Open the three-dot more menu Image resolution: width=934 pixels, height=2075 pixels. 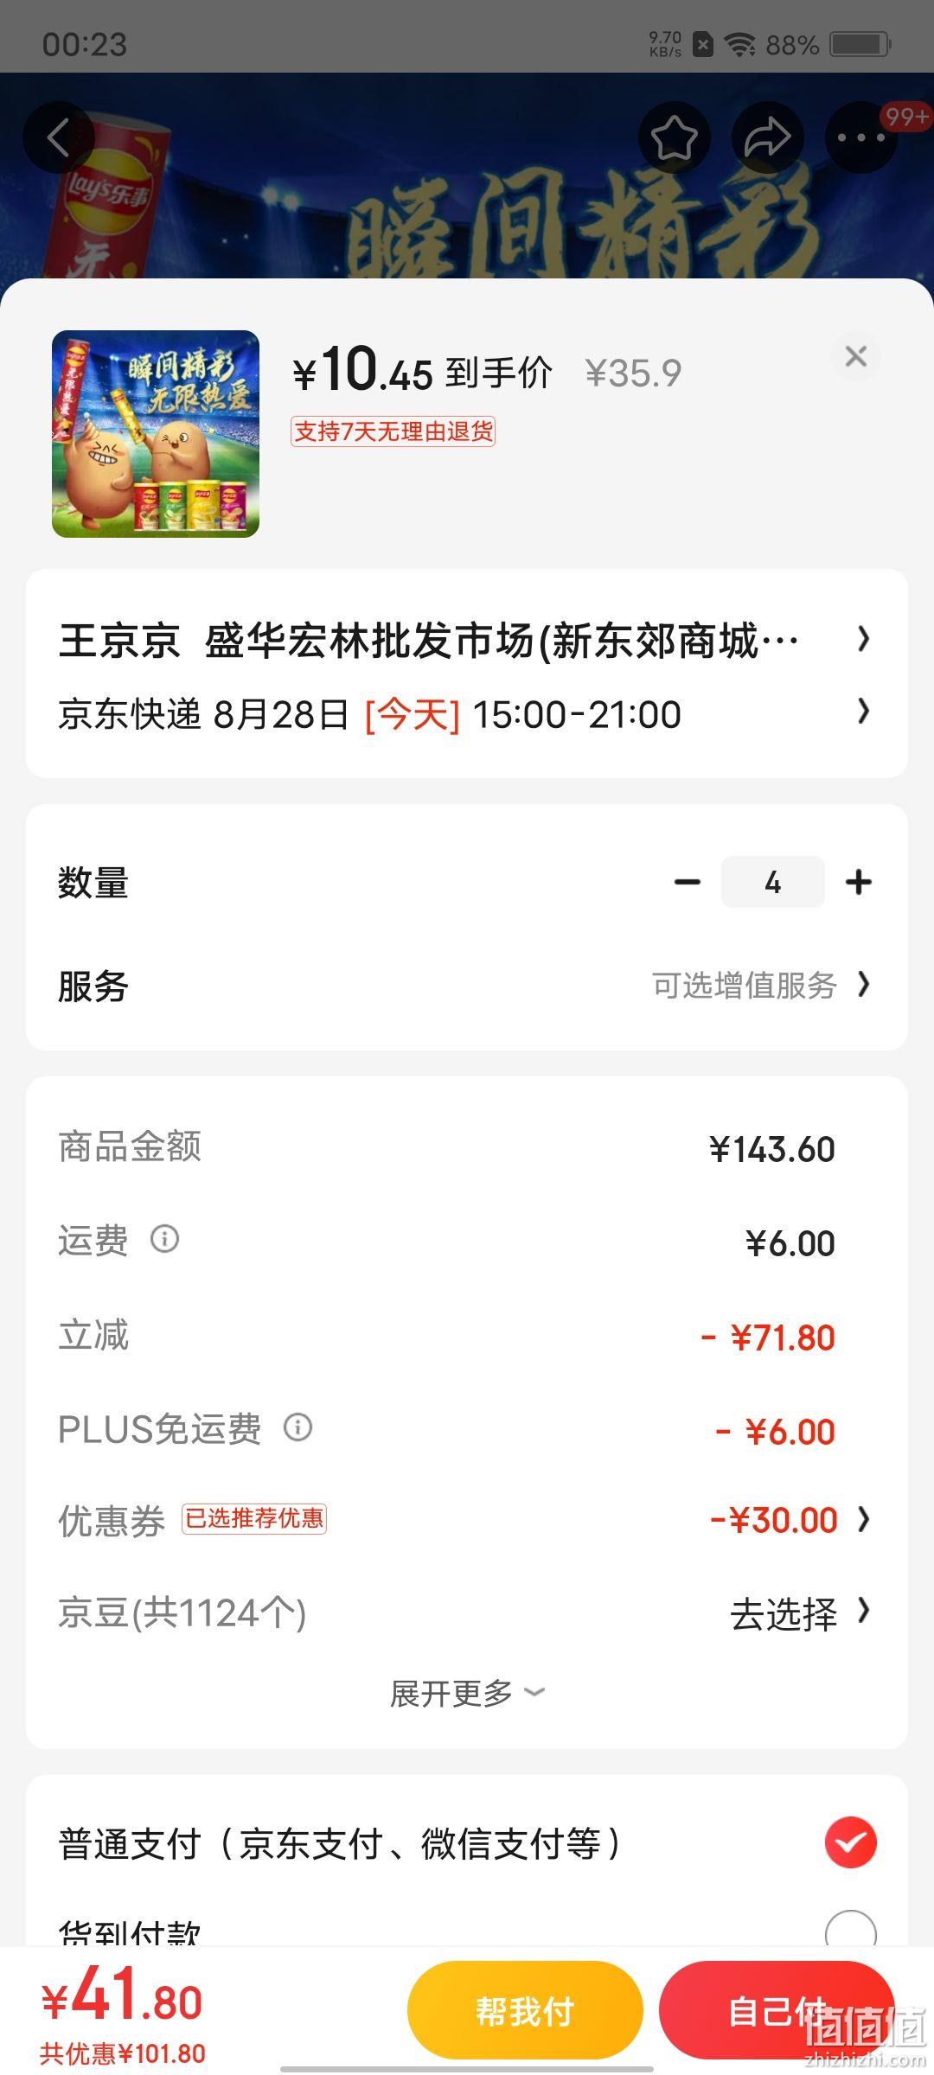[x=860, y=137]
